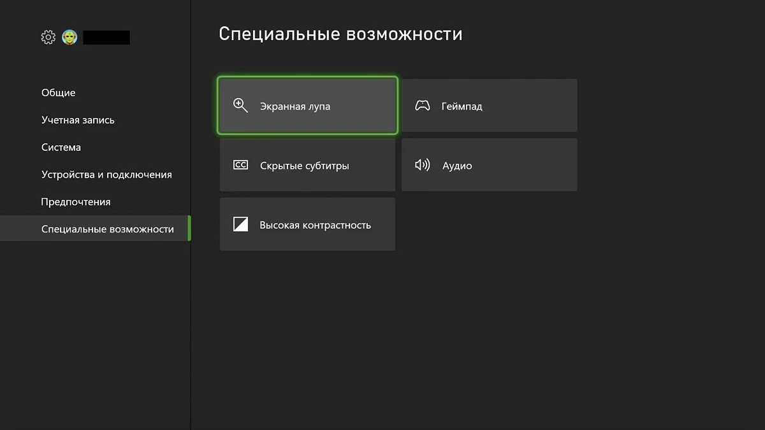
Task: Select Специальные возможности in the sidebar
Action: click(x=107, y=229)
